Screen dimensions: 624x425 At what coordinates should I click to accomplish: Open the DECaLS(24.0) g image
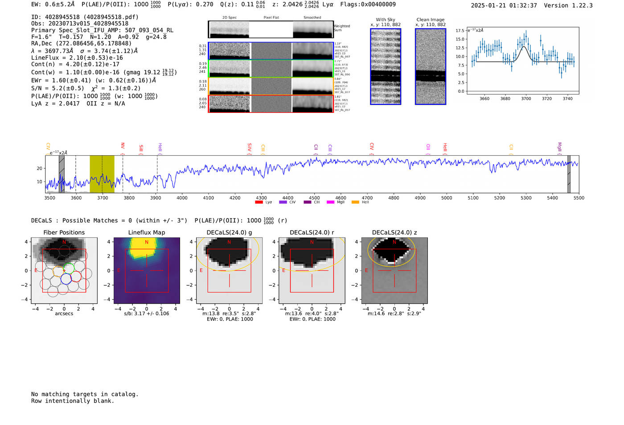coord(229,270)
